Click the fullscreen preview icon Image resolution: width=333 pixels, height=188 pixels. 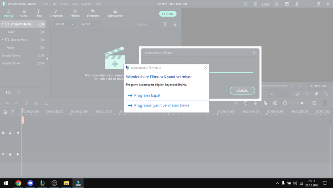(x=326, y=94)
